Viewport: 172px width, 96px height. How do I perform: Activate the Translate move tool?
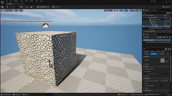pos(107,10)
